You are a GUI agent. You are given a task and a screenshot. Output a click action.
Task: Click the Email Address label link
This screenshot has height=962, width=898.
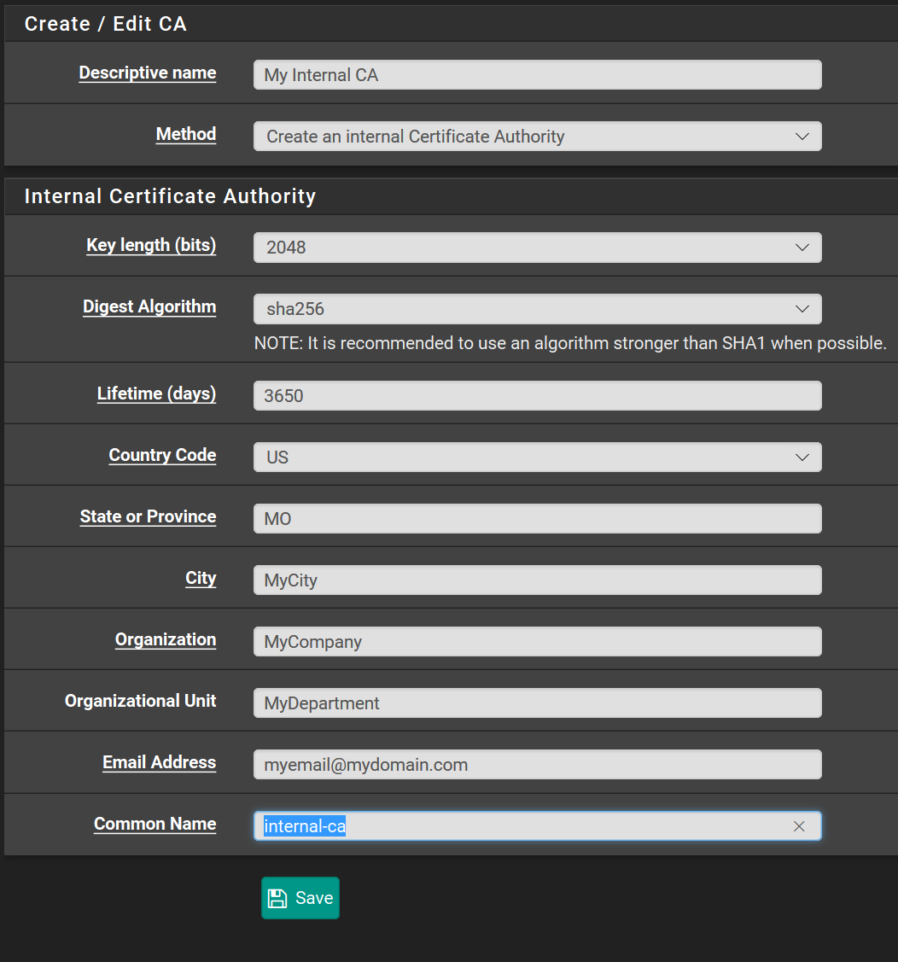(x=159, y=762)
